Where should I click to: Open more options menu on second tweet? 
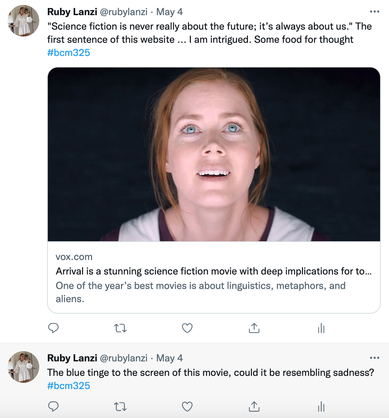tap(374, 358)
